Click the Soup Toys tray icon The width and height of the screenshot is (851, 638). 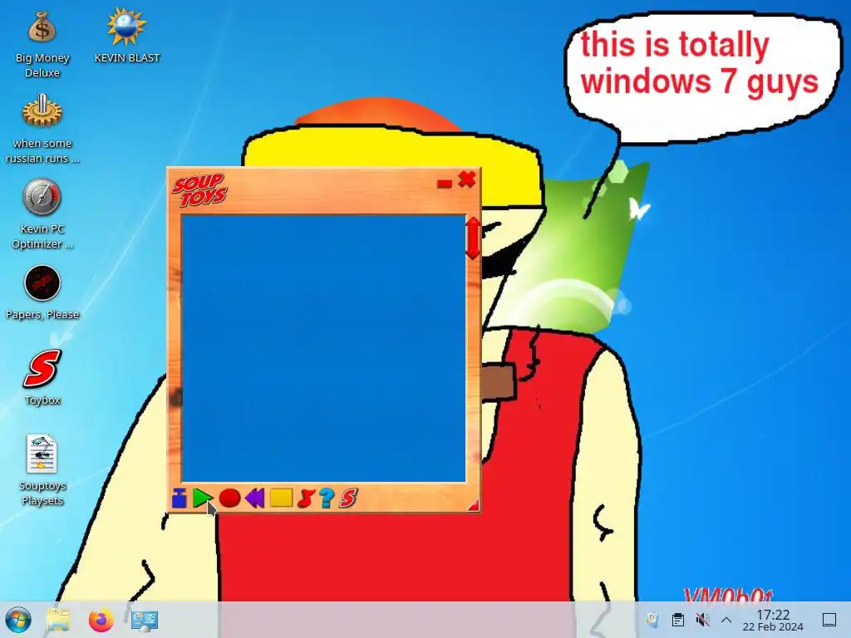pyautogui.click(x=652, y=620)
